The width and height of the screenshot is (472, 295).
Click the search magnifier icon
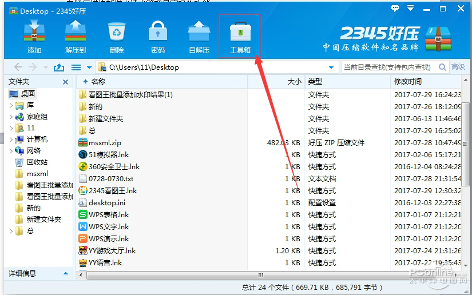click(x=442, y=67)
